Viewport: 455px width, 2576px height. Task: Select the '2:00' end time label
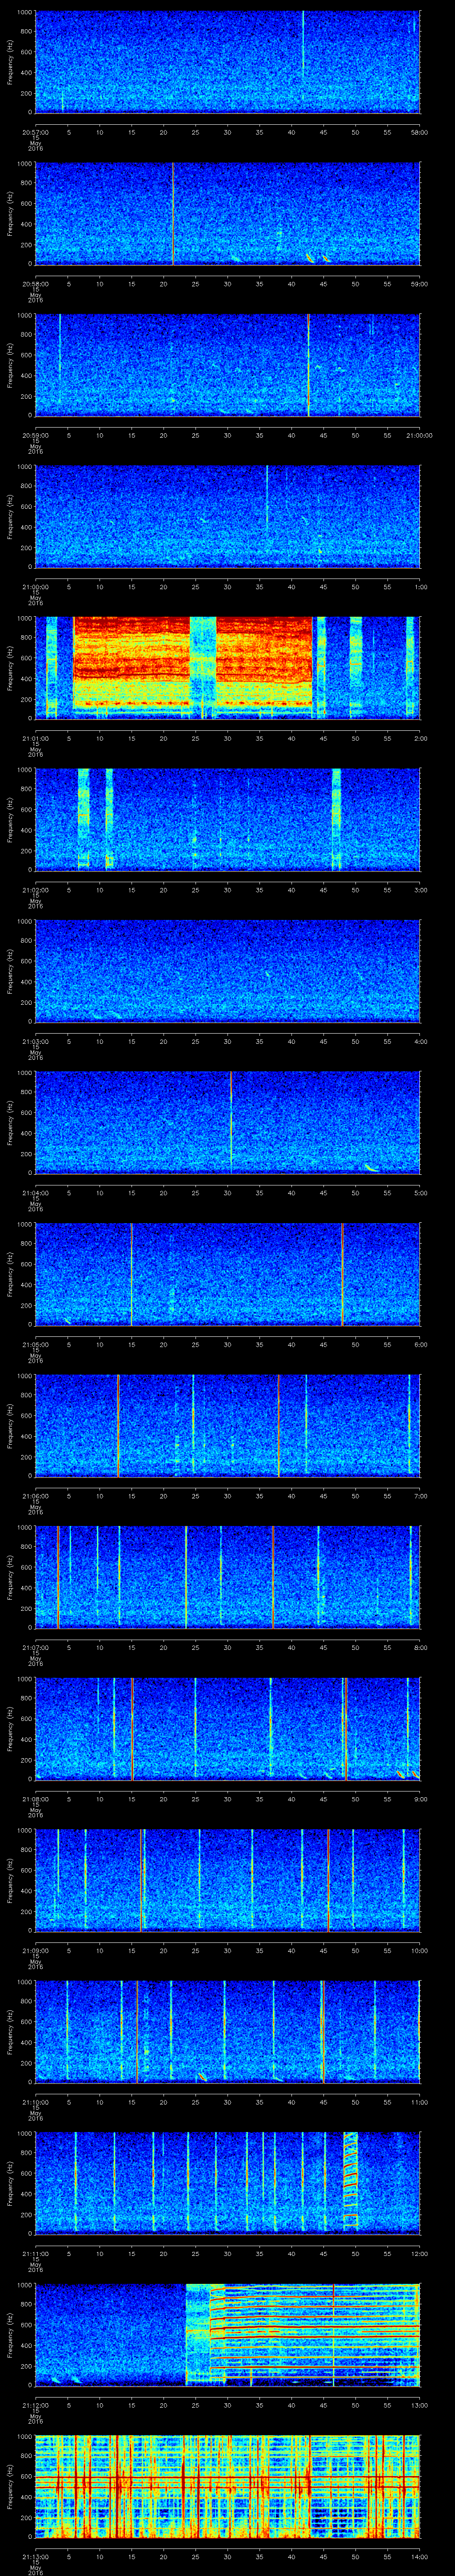(x=421, y=738)
